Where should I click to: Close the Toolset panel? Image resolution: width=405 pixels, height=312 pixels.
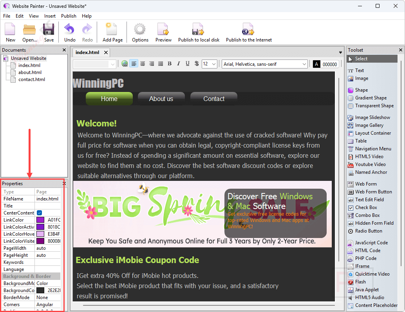pyautogui.click(x=401, y=50)
